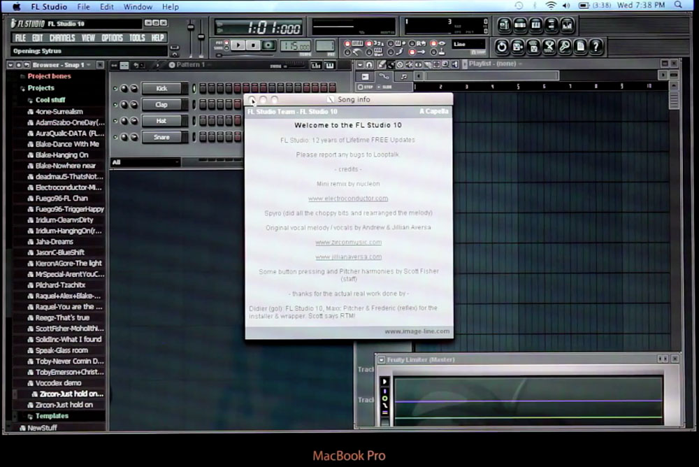Click the render/export audio icon
The image size is (699, 467).
[533, 46]
